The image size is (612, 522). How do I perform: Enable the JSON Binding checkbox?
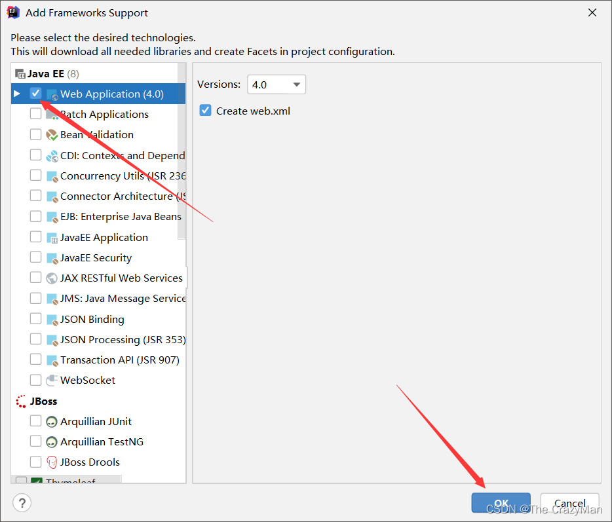(x=35, y=318)
